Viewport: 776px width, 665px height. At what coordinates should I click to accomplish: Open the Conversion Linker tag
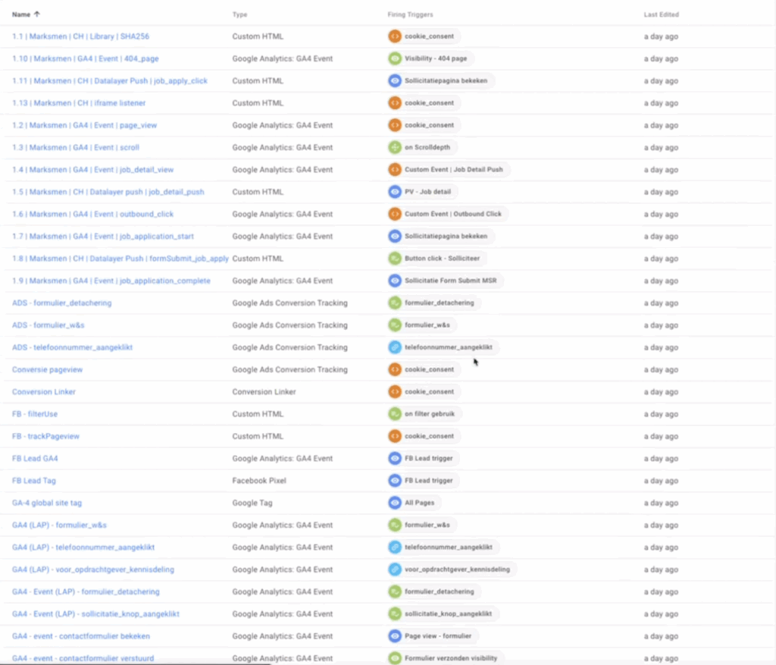(43, 392)
